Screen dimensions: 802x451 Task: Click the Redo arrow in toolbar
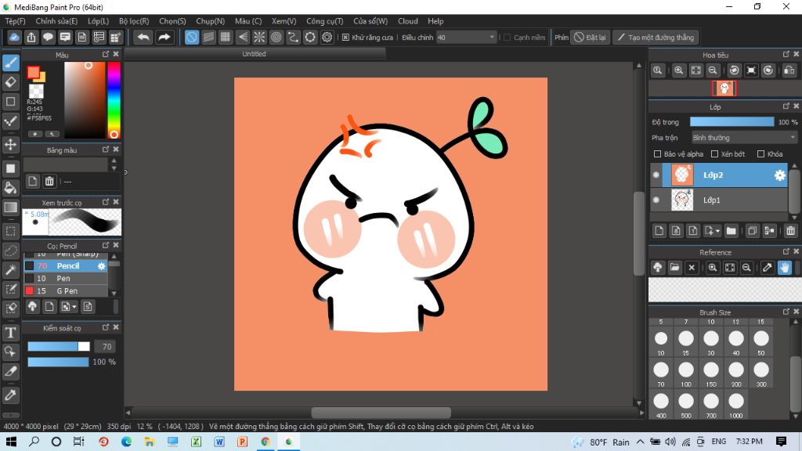[x=164, y=38]
